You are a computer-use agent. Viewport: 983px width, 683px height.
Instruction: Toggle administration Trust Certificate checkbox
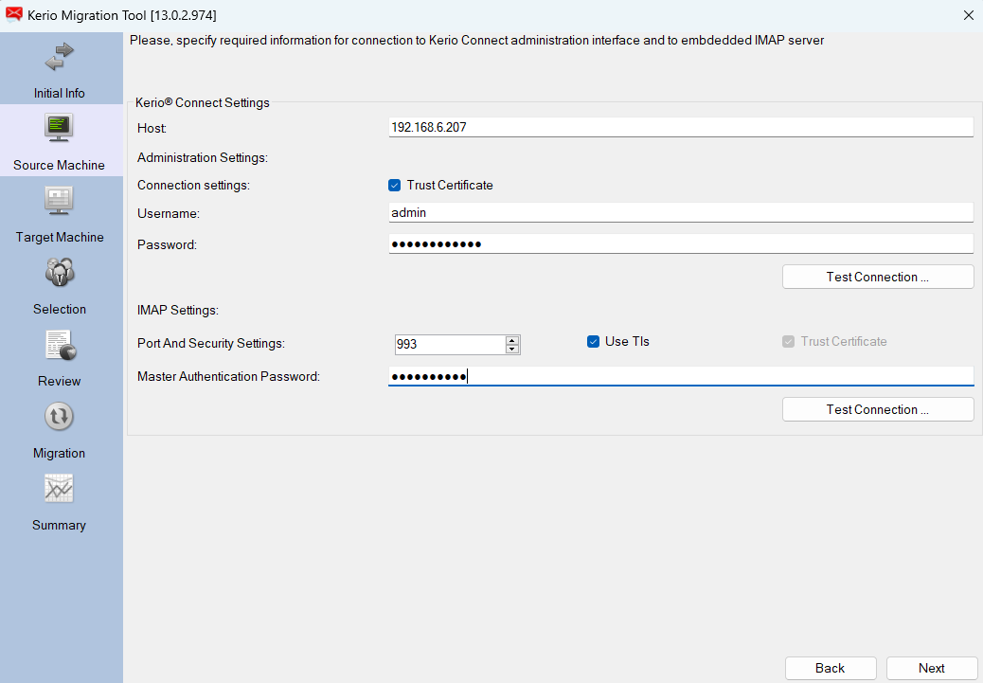394,185
